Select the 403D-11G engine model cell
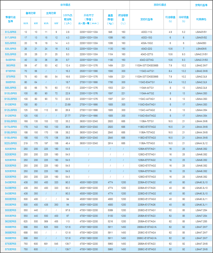213x253 pixels. click(147, 32)
